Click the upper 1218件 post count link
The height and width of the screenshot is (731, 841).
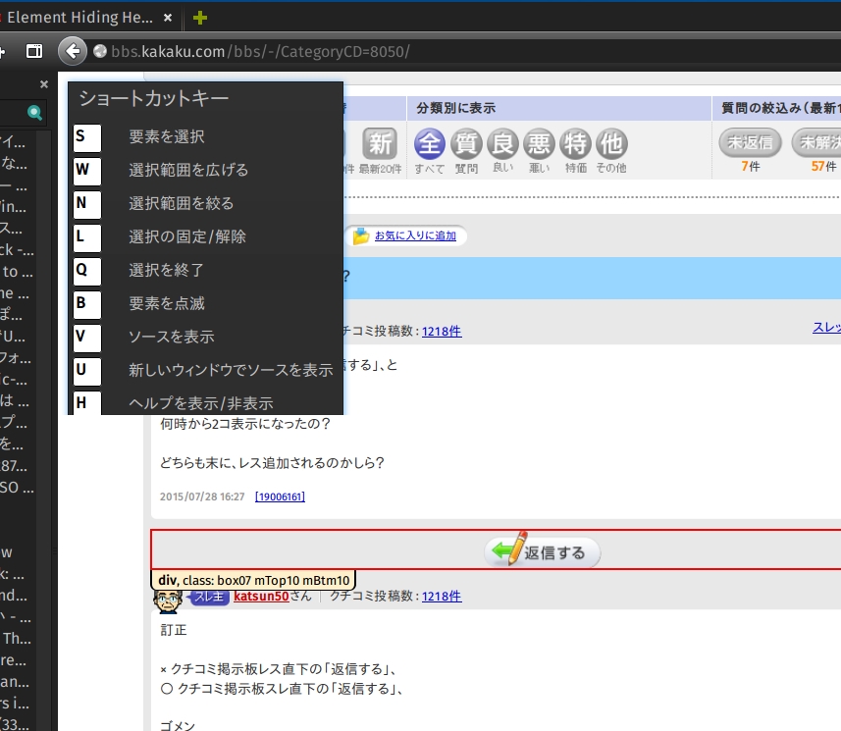pyautogui.click(x=442, y=331)
